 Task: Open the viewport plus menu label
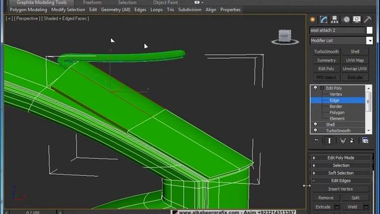tap(9, 18)
